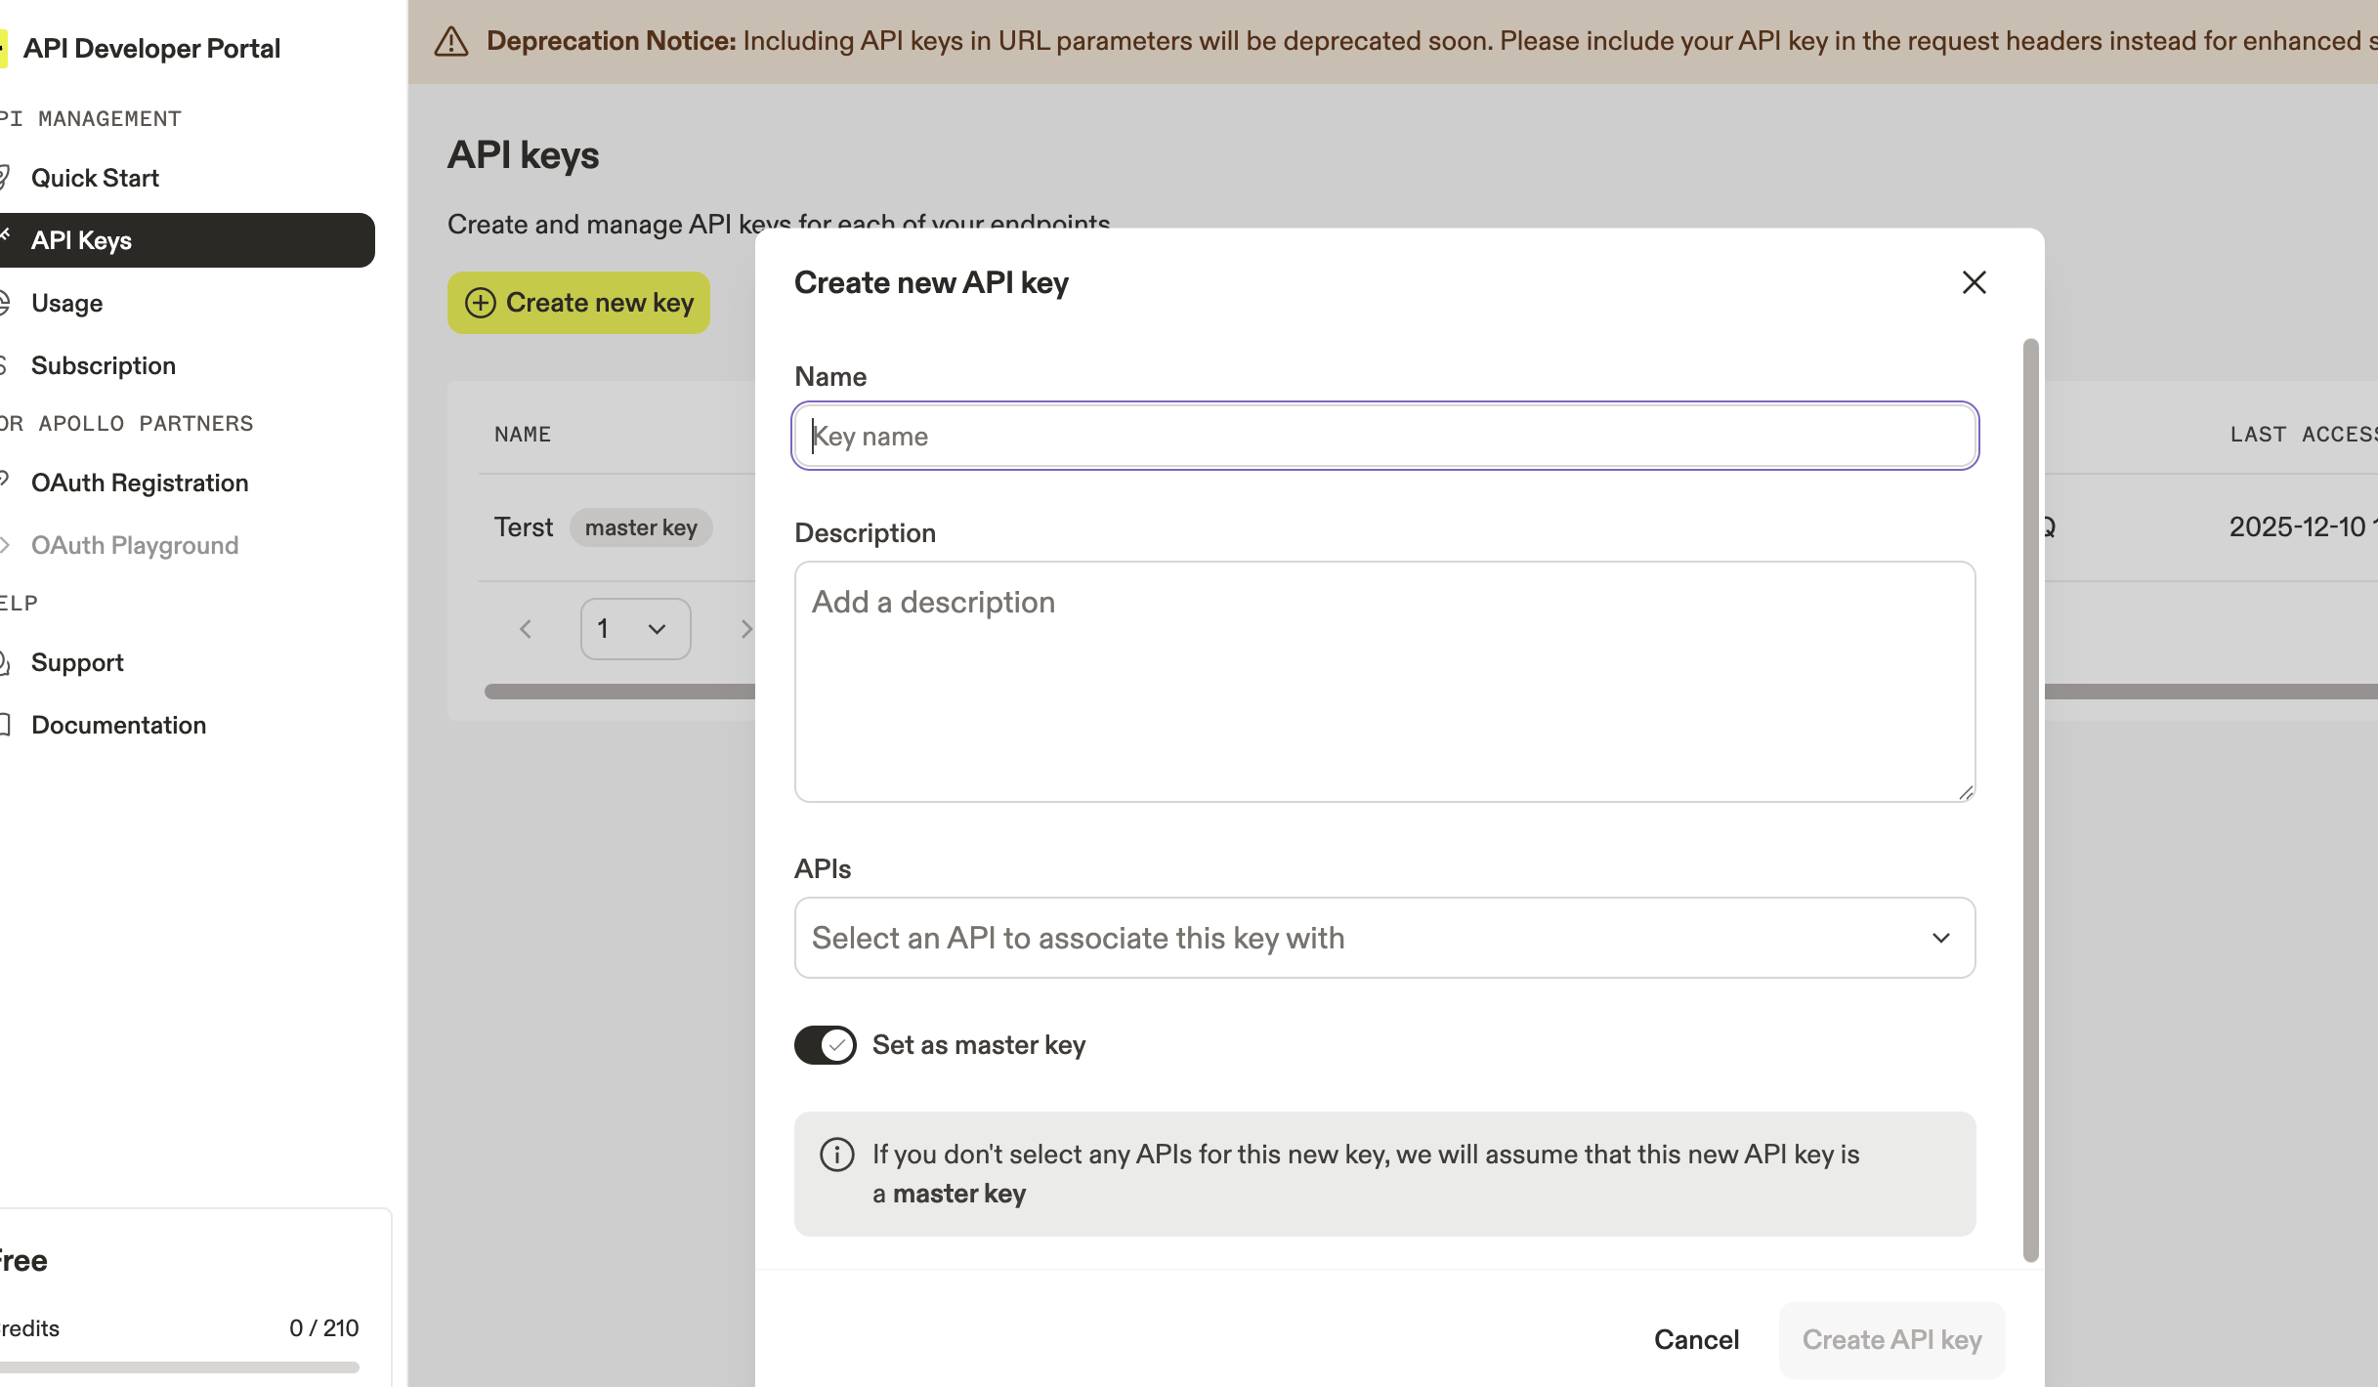Screen dimensions: 2378x1387
Task: Toggle the Set as master key switch
Action: pos(825,1045)
